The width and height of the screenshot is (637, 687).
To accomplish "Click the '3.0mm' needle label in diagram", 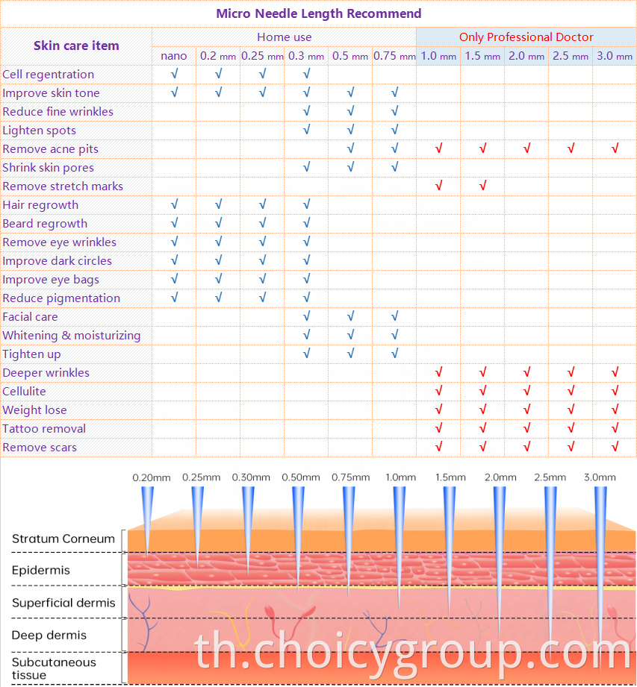I will click(600, 477).
